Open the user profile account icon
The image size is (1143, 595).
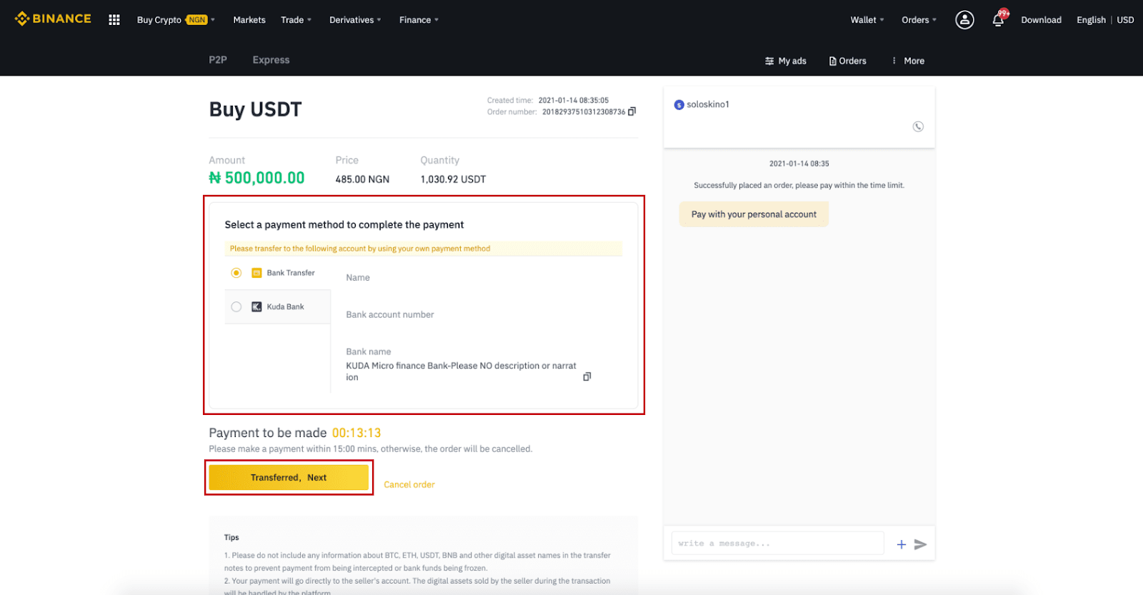coord(964,20)
